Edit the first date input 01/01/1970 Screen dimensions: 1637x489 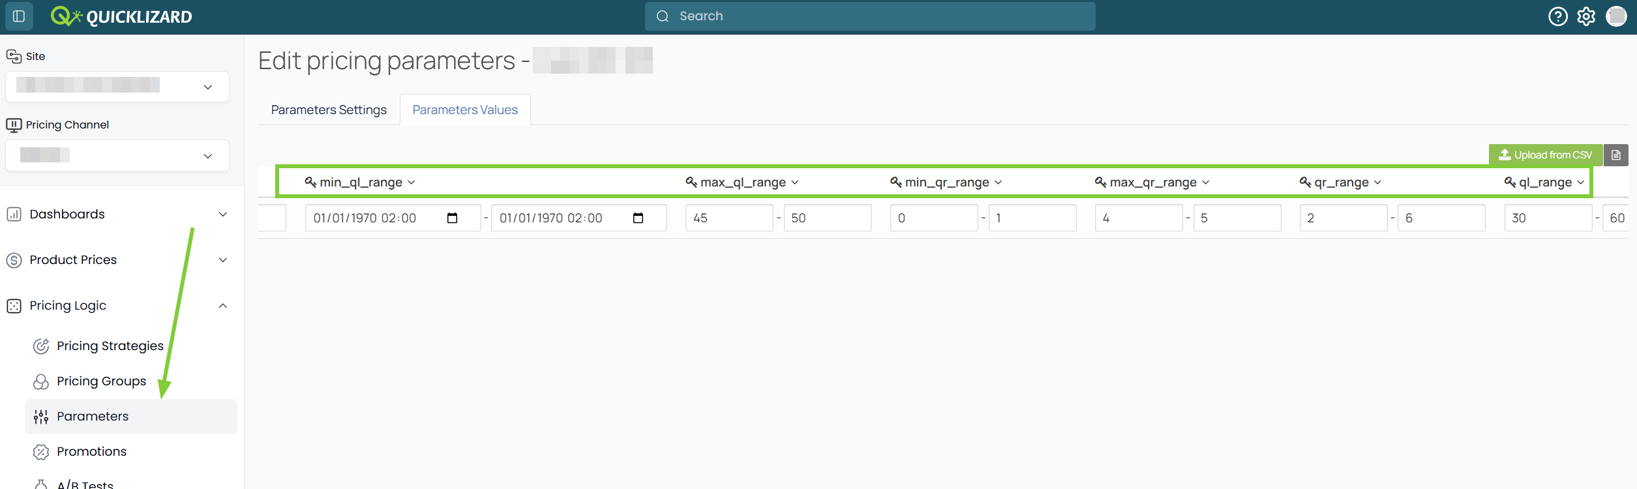(393, 218)
